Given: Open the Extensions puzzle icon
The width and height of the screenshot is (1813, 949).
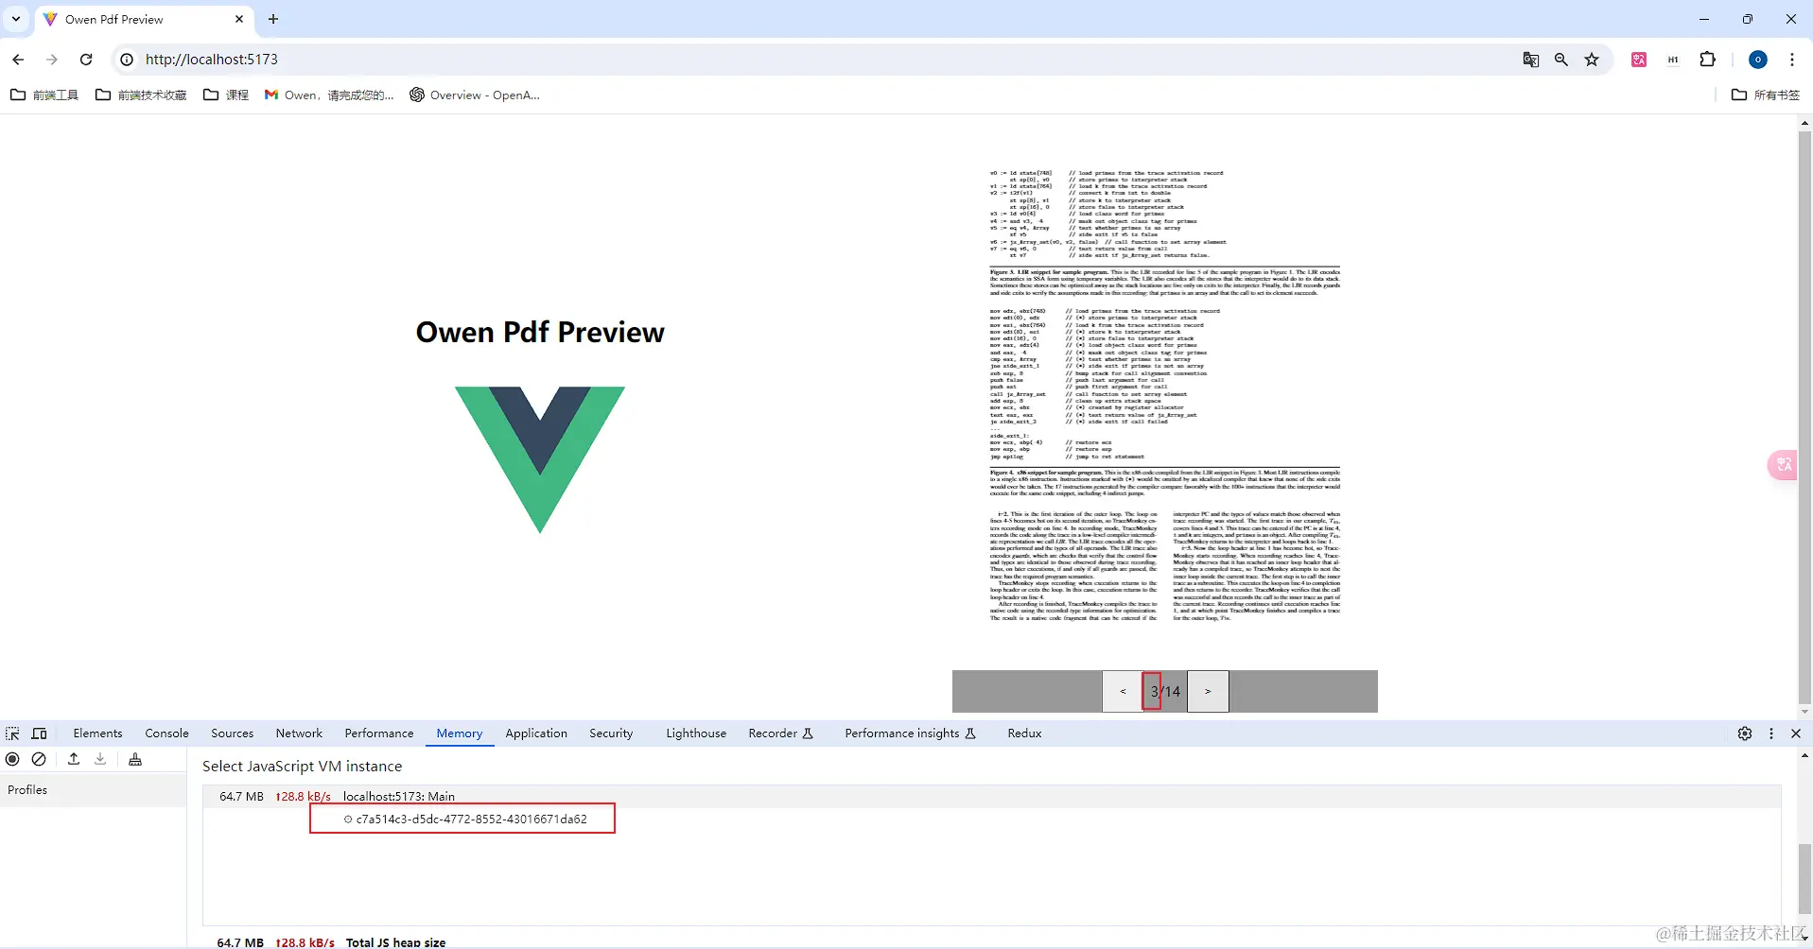Looking at the screenshot, I should click(1707, 60).
